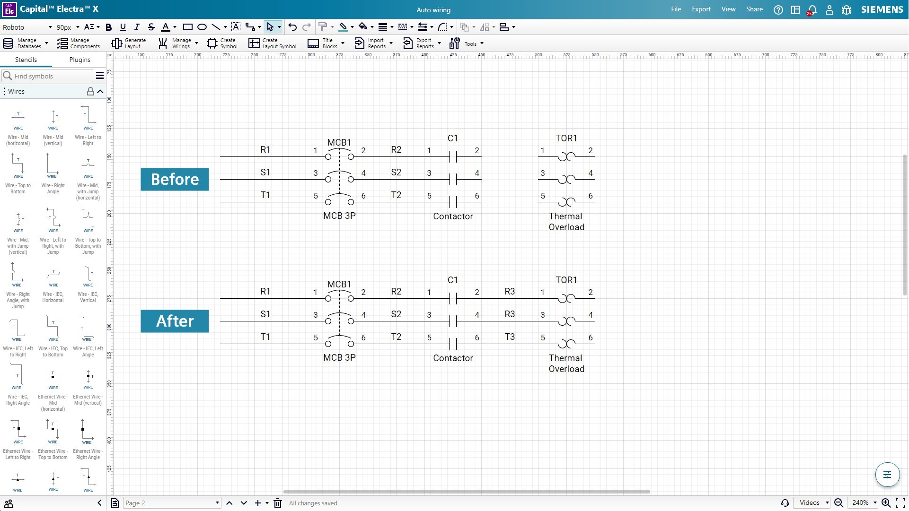The image size is (909, 511).
Task: Select the ellipse shape tool
Action: pos(202,27)
